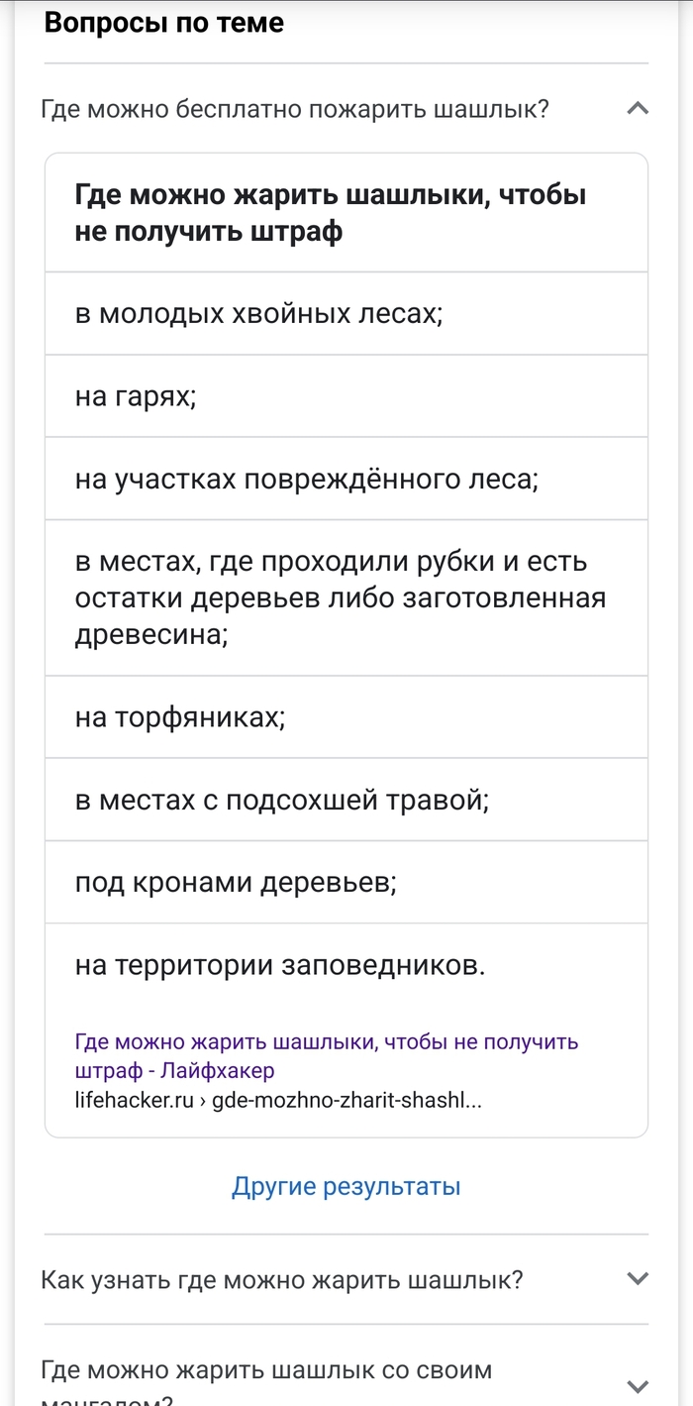Click the 'Вопросы по теме' heading
The width and height of the screenshot is (693, 1406).
point(164,24)
